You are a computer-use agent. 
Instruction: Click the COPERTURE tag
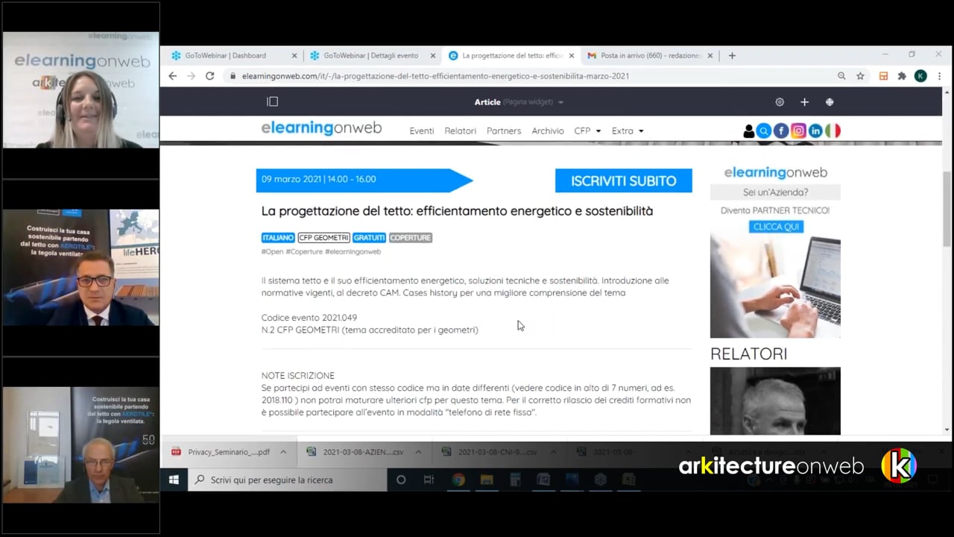[411, 237]
